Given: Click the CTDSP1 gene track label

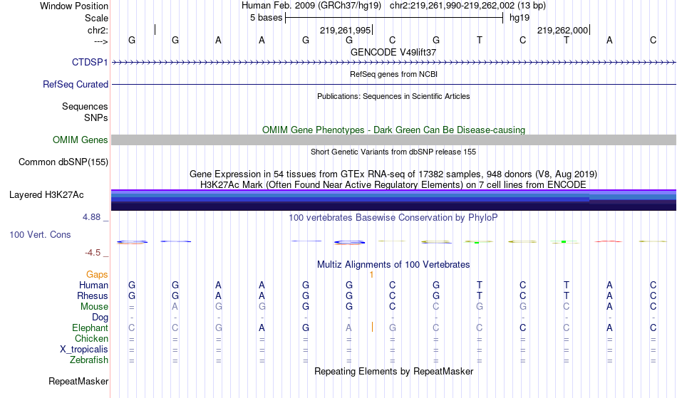Looking at the screenshot, I should click(90, 62).
